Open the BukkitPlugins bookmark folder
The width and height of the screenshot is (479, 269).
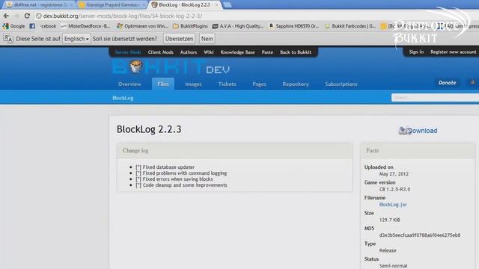point(190,26)
